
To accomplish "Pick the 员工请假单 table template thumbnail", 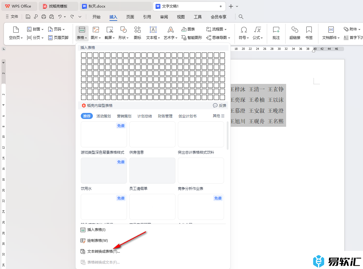I will 152,171.
